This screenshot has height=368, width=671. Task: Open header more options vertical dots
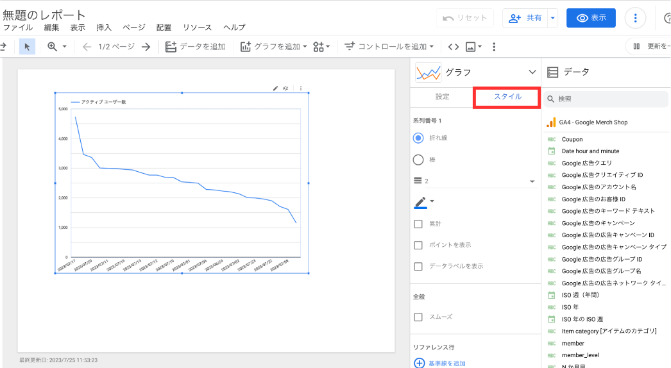pos(635,18)
